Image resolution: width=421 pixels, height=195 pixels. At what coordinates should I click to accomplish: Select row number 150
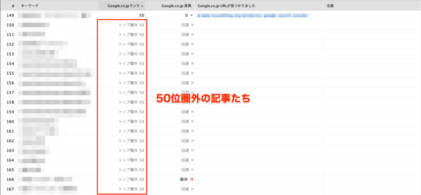pyautogui.click(x=10, y=25)
